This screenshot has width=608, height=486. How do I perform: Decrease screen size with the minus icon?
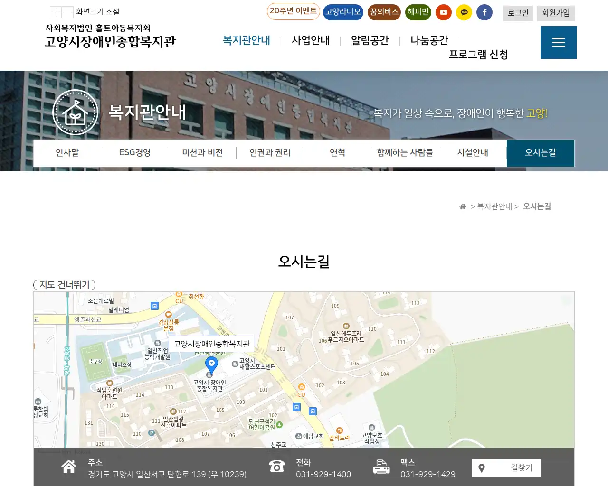[67, 12]
